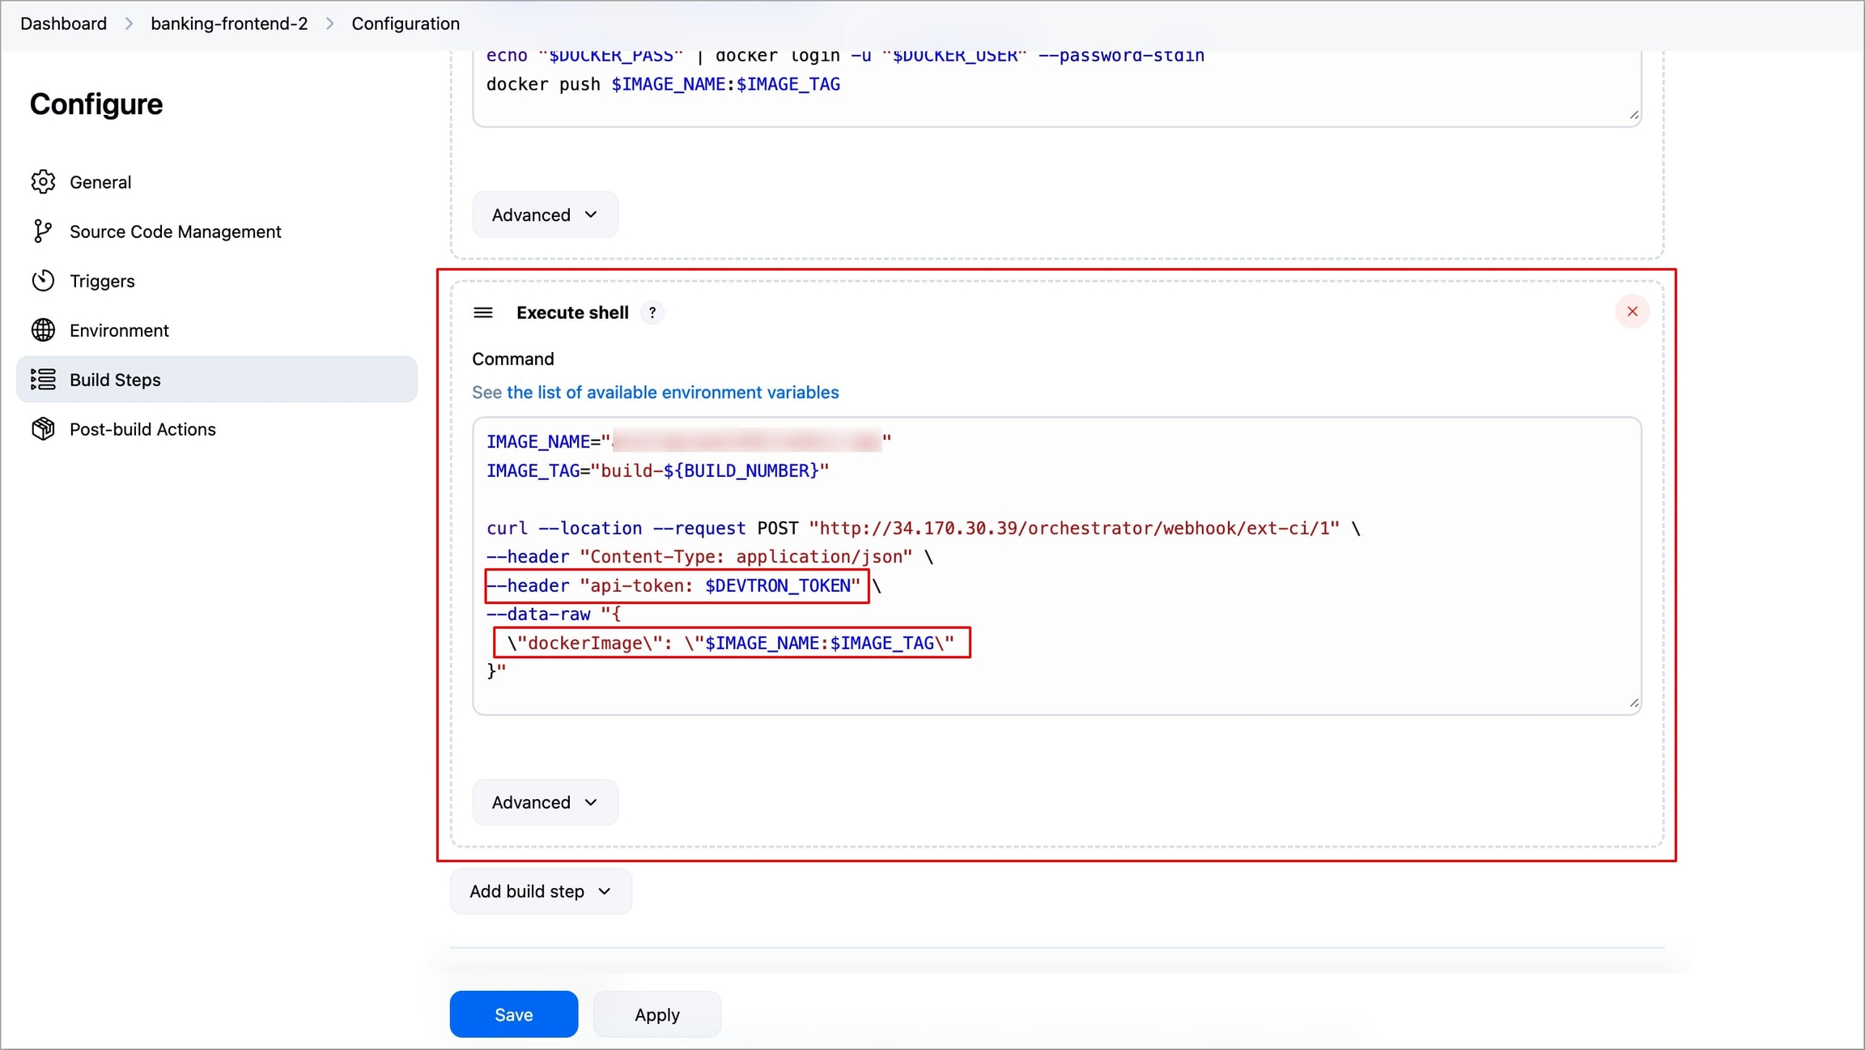Remove the Execute shell build step

point(1632,312)
